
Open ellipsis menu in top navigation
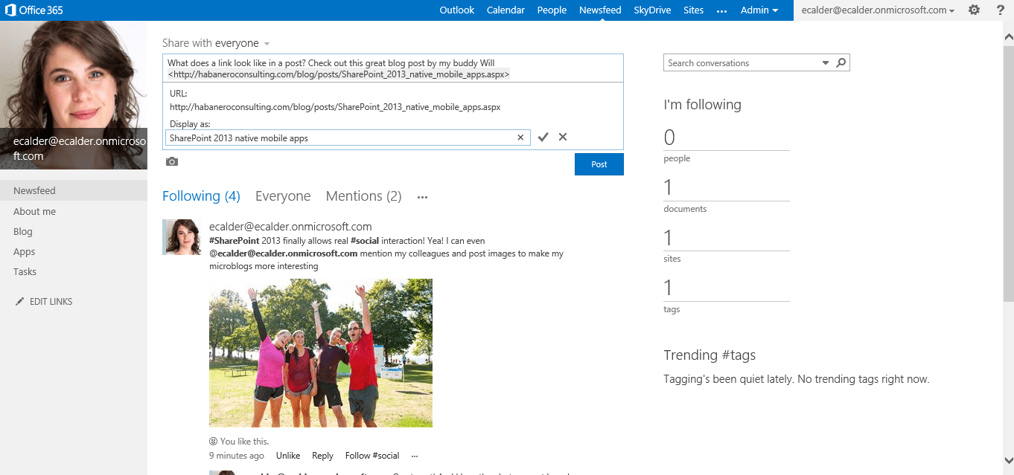[x=721, y=10]
